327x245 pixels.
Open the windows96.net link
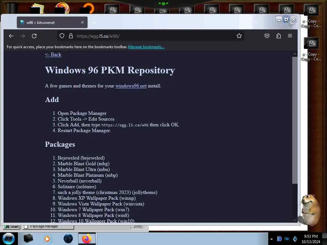pyautogui.click(x=131, y=86)
